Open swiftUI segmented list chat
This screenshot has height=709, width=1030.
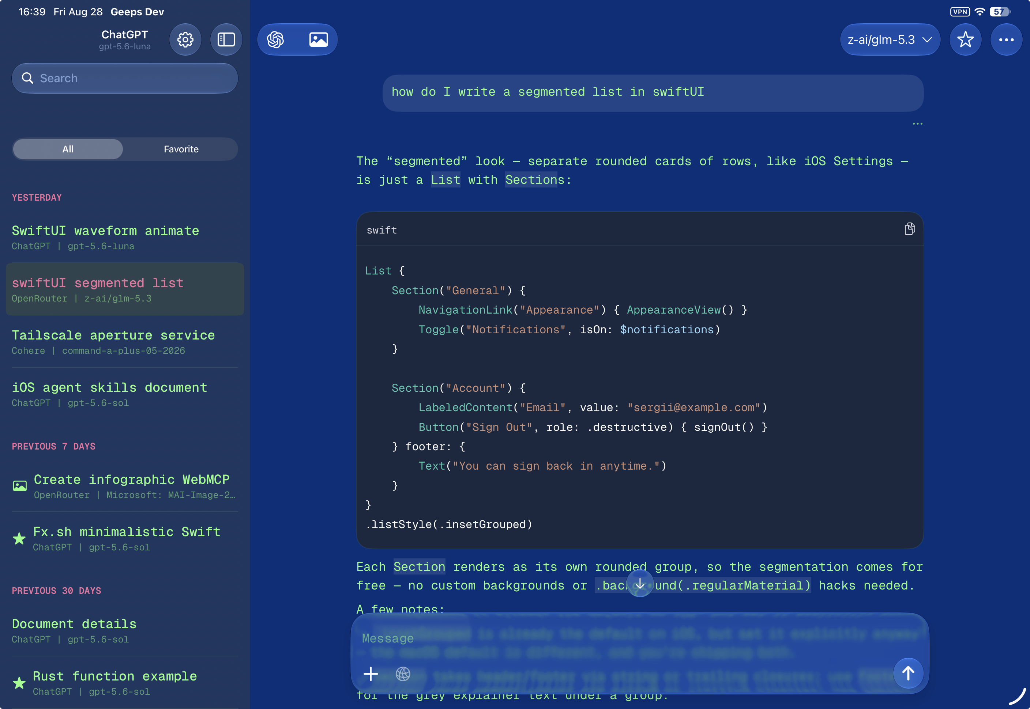pos(125,289)
